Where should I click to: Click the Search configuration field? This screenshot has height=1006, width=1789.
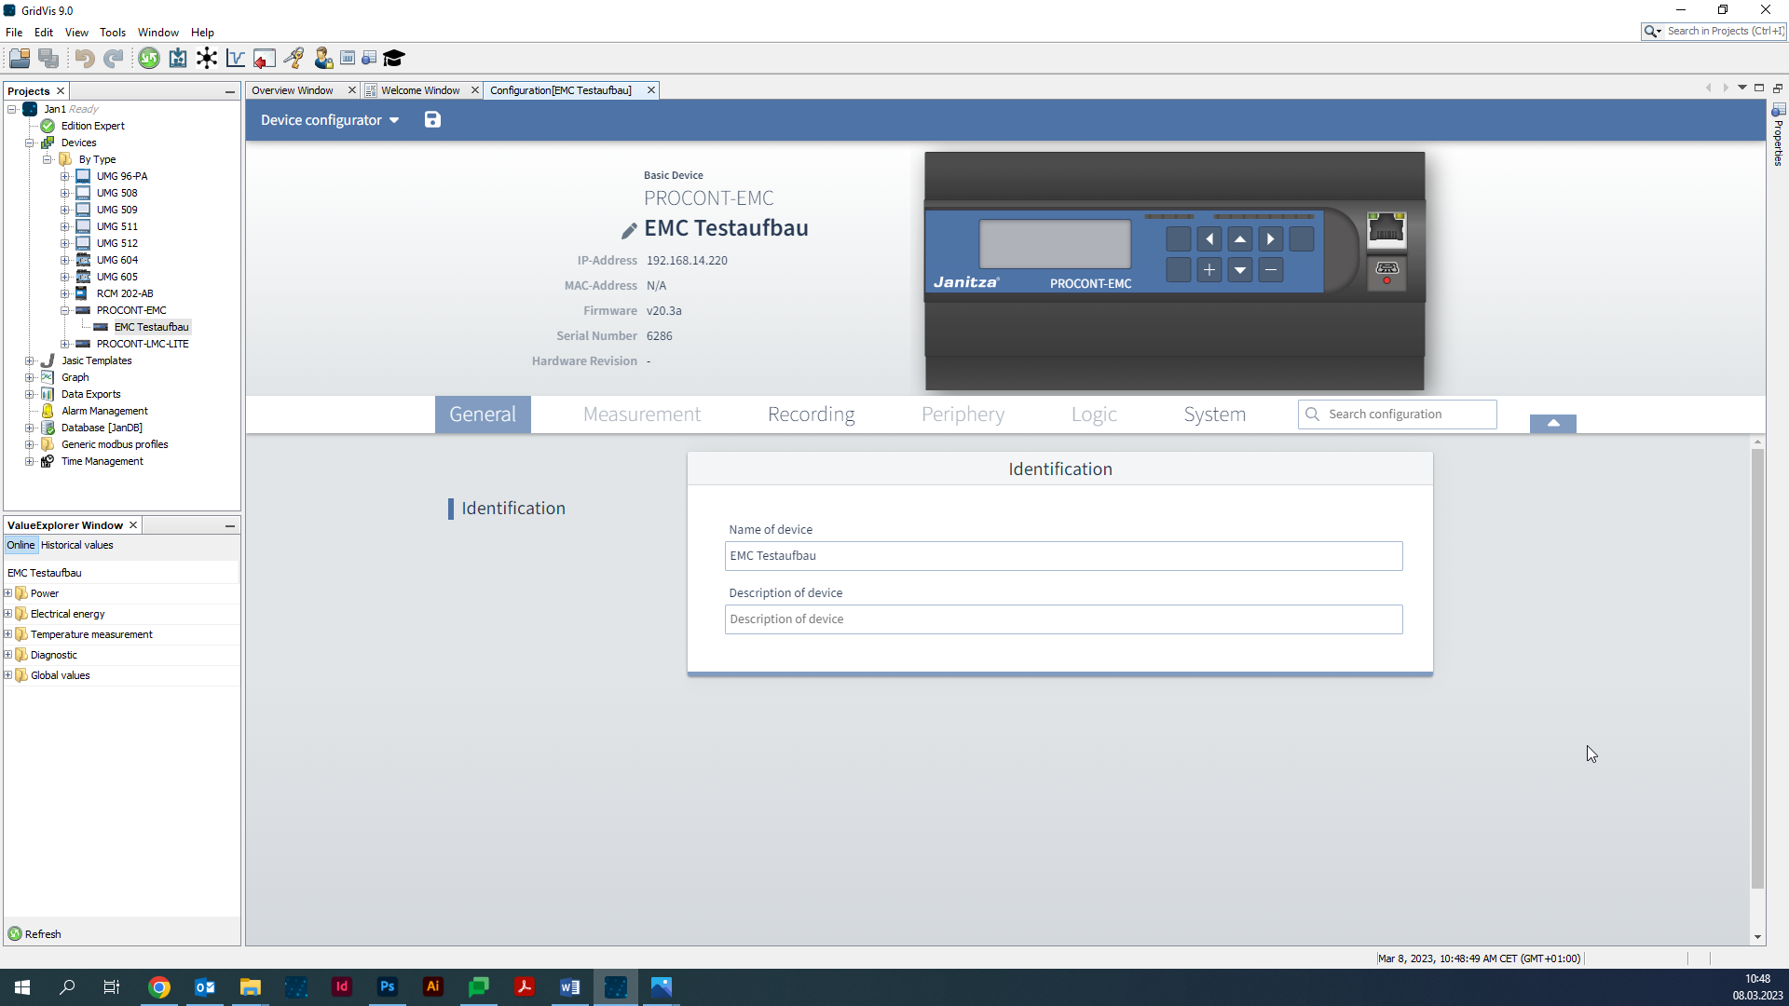pos(1397,415)
